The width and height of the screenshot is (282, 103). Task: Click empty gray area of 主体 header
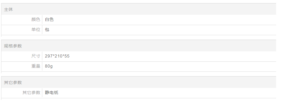point(144,9)
